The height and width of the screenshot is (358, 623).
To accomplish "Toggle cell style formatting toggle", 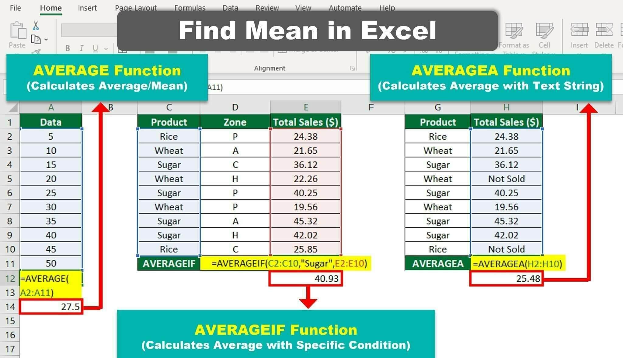I will pyautogui.click(x=543, y=38).
